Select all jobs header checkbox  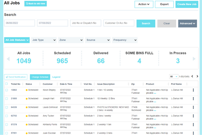[x=6, y=84]
